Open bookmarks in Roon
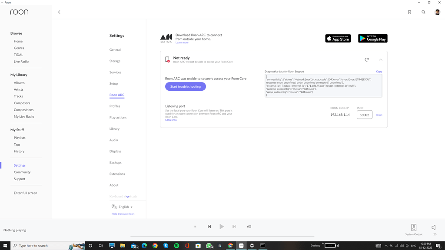Screen dimensions: 445x250 [409, 12]
